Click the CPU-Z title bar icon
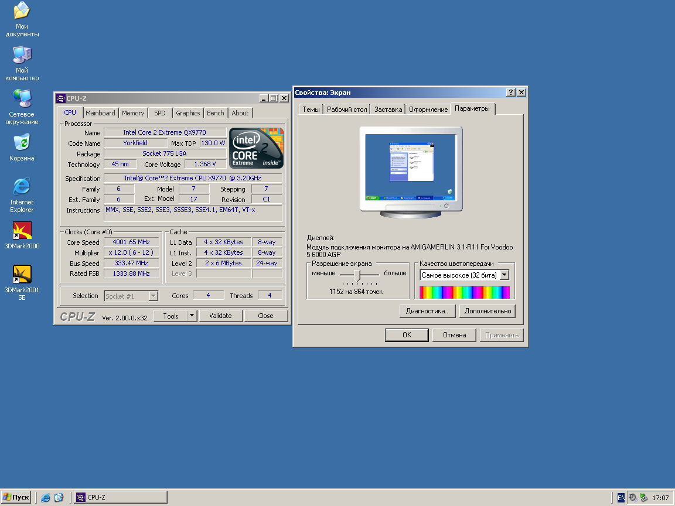Image resolution: width=675 pixels, height=506 pixels. pos(61,98)
